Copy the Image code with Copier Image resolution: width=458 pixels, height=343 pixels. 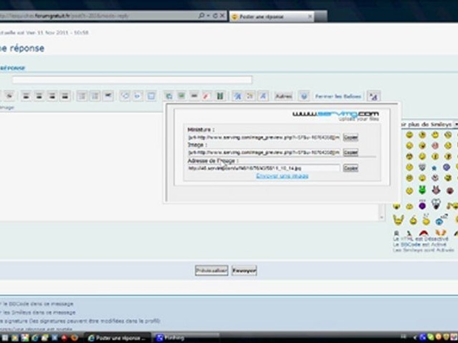click(351, 152)
